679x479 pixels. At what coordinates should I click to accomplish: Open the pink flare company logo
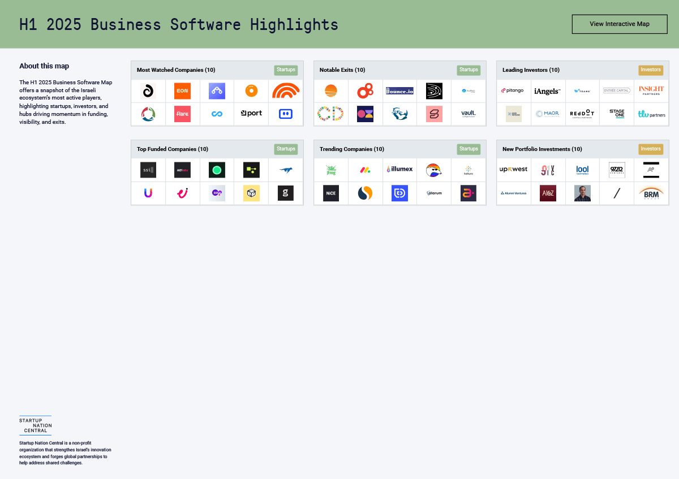(182, 114)
